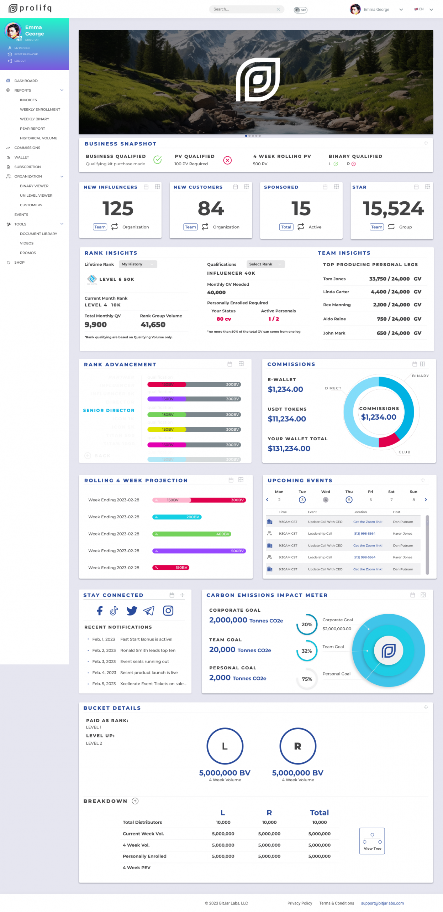Toggle the OFF switch in the header
This screenshot has height=912, width=443.
click(300, 10)
